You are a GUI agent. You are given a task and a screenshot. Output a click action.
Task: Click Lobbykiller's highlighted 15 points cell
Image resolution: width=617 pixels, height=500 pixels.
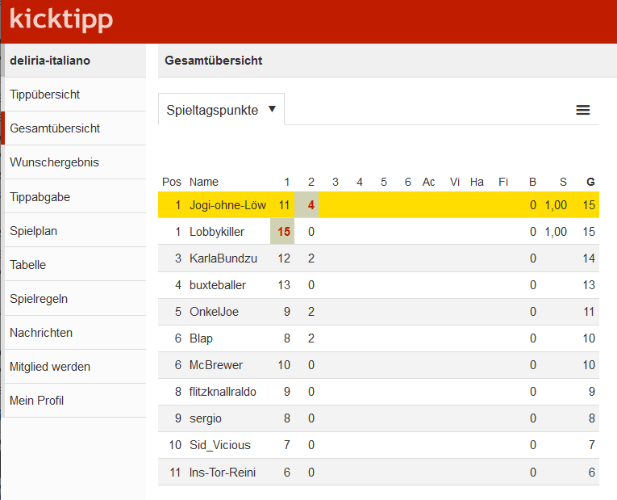coord(283,232)
